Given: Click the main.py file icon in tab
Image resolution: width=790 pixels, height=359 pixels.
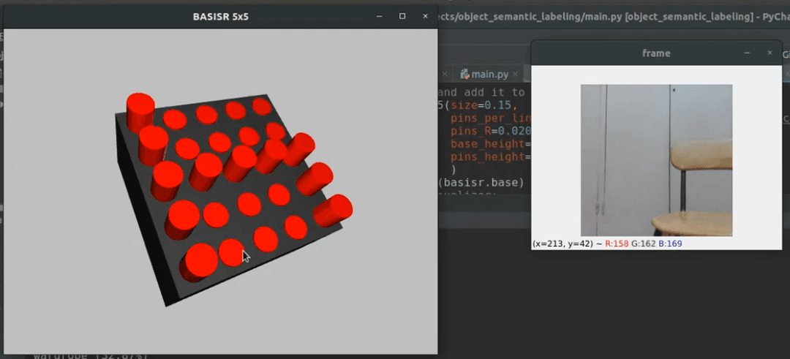Looking at the screenshot, I should pyautogui.click(x=464, y=74).
